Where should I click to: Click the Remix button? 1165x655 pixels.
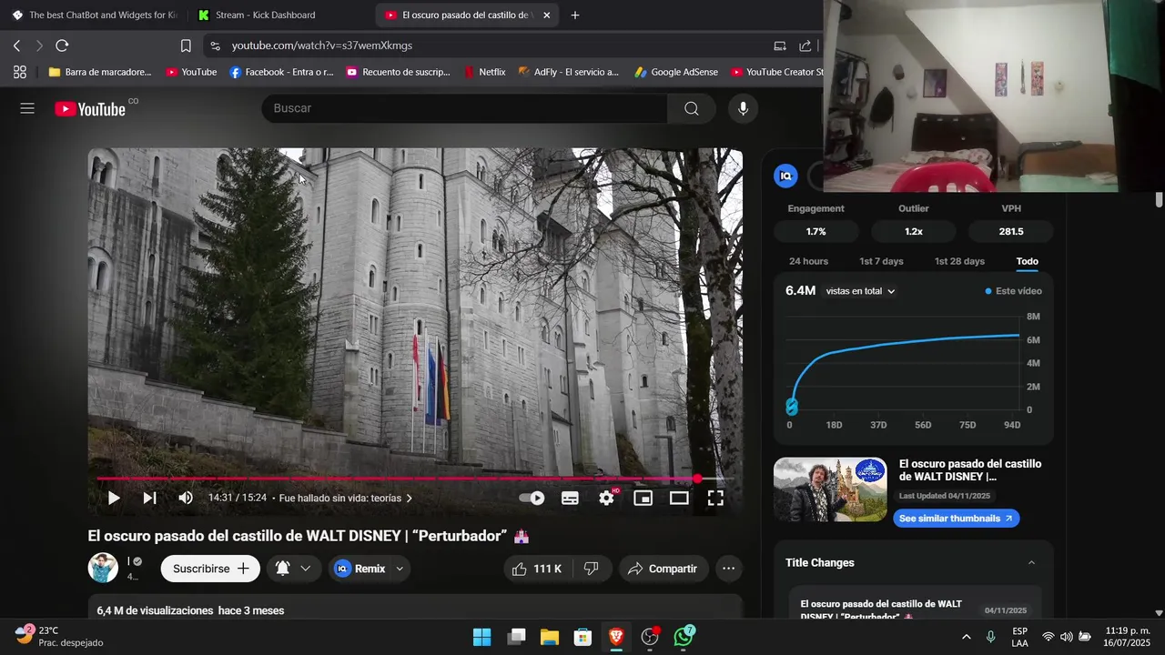[x=360, y=569]
